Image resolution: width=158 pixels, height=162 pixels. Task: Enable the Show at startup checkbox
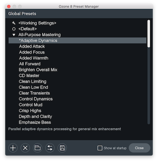click(100, 148)
